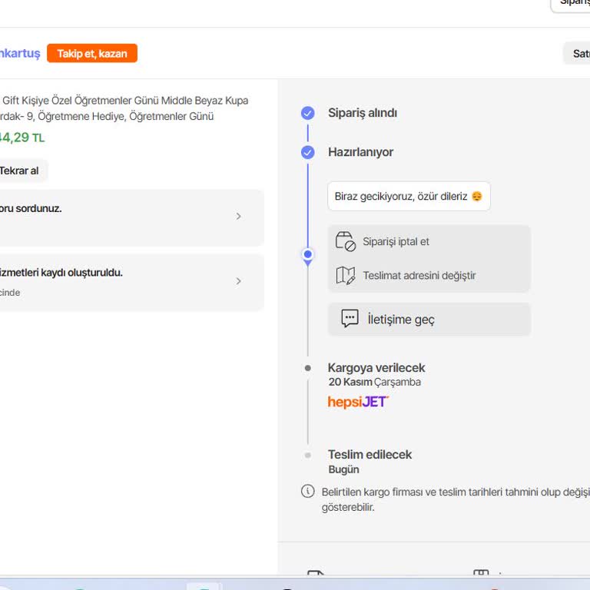Click the Takip et, kazan button
Image resolution: width=590 pixels, height=590 pixels.
pos(92,54)
